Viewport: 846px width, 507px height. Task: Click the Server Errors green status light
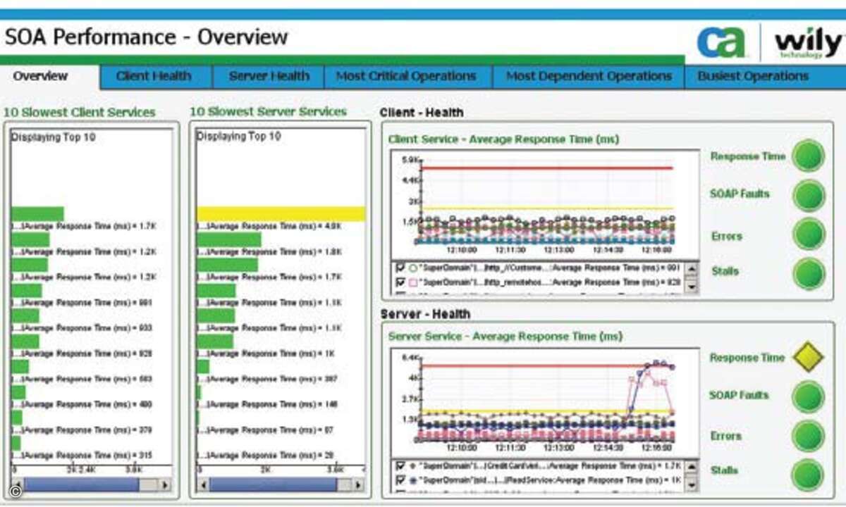[808, 436]
